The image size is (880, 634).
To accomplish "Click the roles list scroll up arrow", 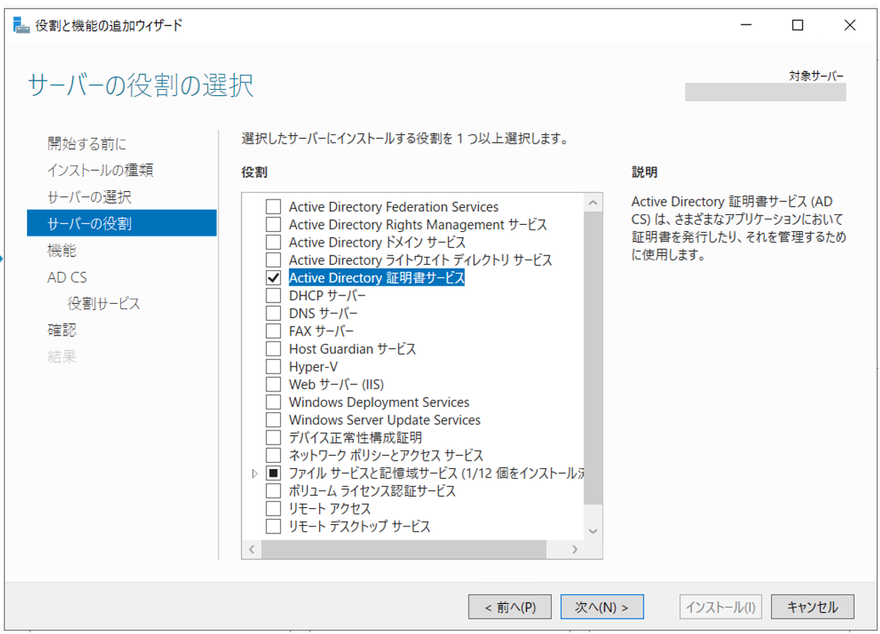I will click(593, 203).
